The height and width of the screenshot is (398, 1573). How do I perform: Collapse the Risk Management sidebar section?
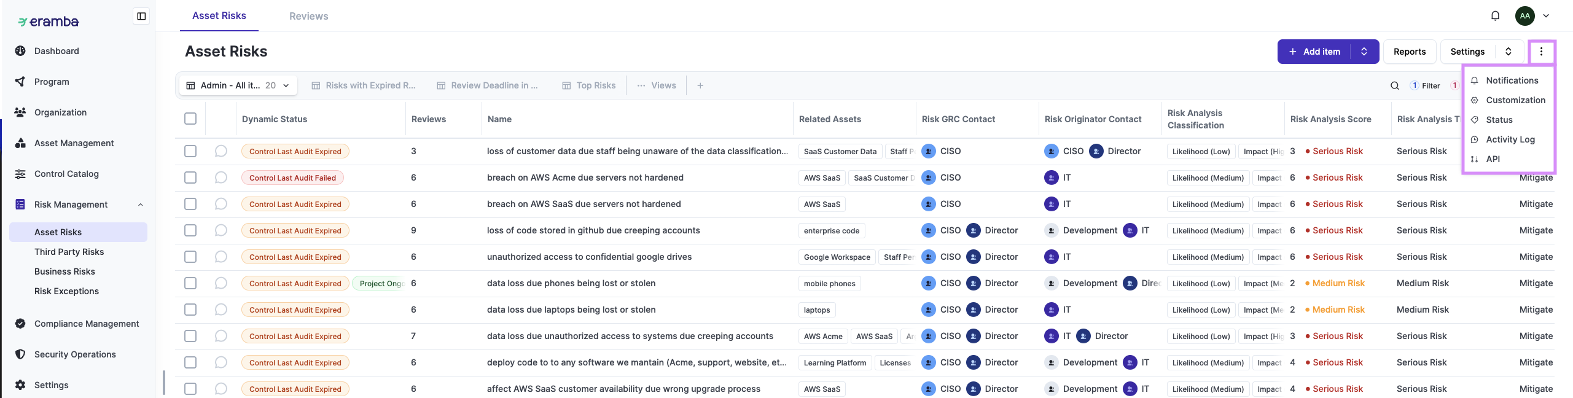click(x=141, y=205)
